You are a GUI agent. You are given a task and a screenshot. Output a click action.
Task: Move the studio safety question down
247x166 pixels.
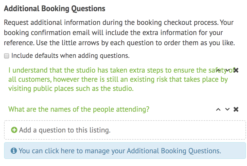(x=227, y=70)
